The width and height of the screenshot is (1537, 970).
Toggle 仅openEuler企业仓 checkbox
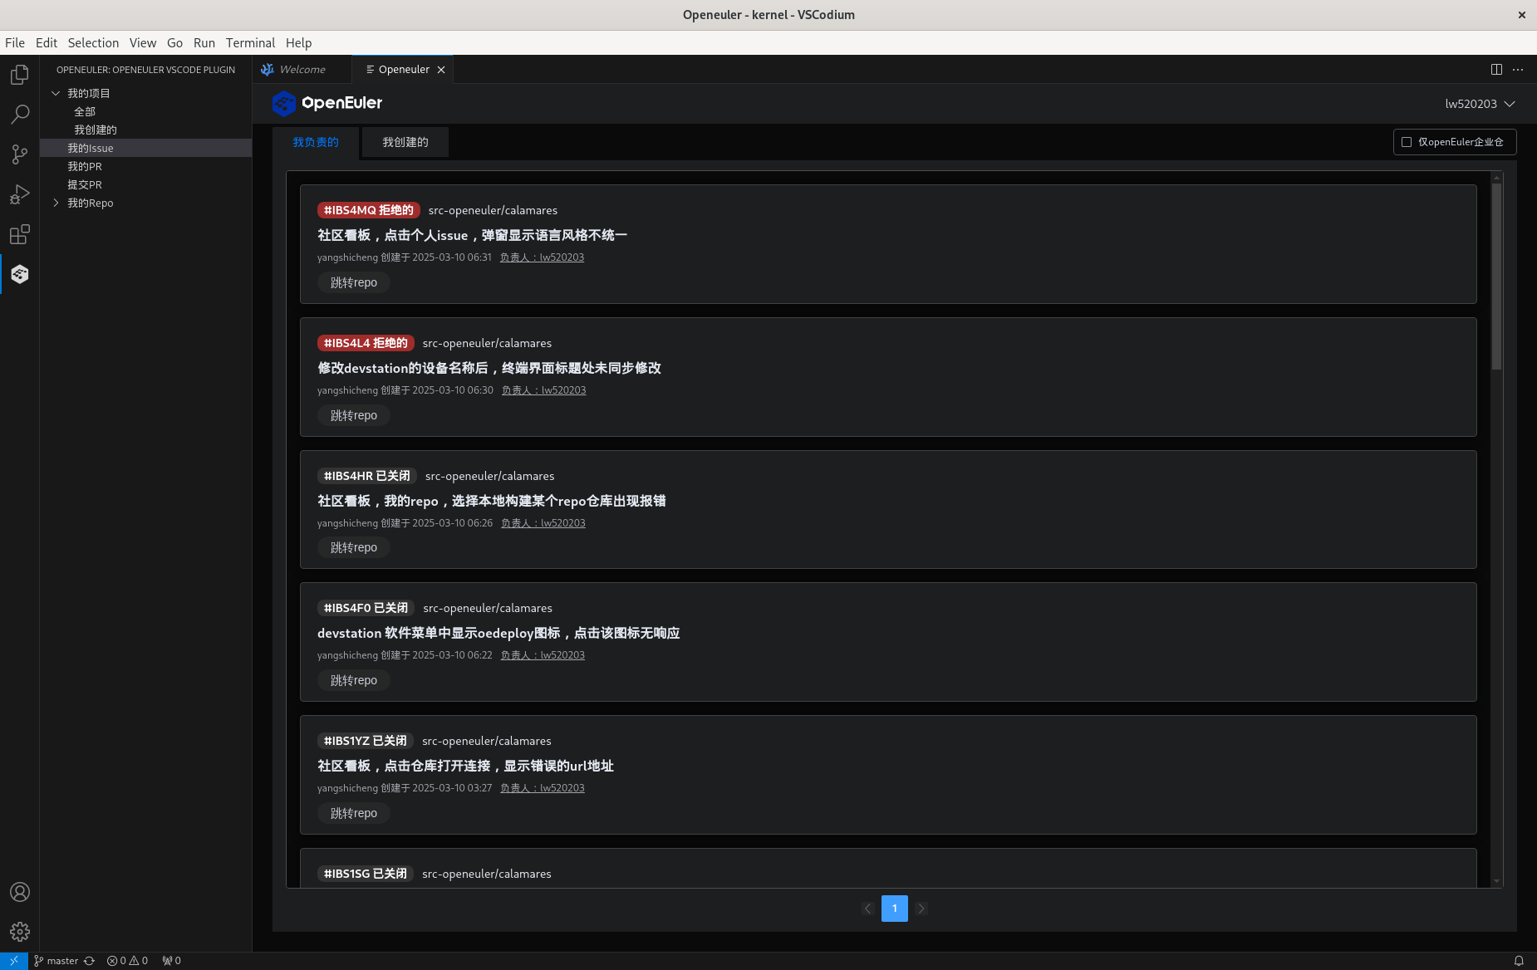click(1407, 142)
